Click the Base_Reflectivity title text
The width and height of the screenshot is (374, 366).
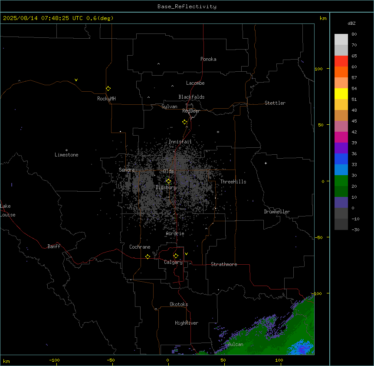pos(187,7)
